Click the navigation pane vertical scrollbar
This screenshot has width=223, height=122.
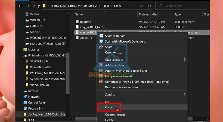(x=68, y=73)
